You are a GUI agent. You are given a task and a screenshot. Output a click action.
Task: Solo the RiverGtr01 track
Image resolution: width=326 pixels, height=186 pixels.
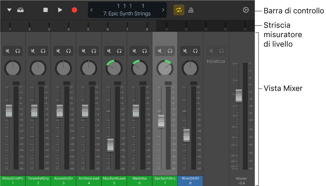point(196,51)
